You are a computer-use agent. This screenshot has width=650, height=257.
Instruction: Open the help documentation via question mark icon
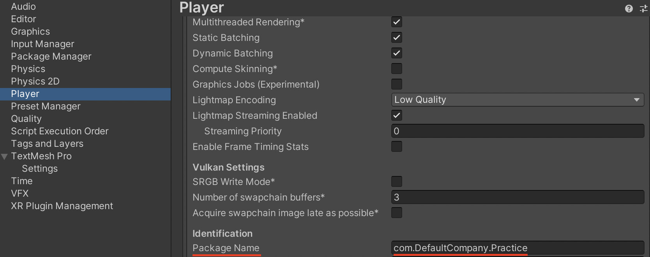628,8
